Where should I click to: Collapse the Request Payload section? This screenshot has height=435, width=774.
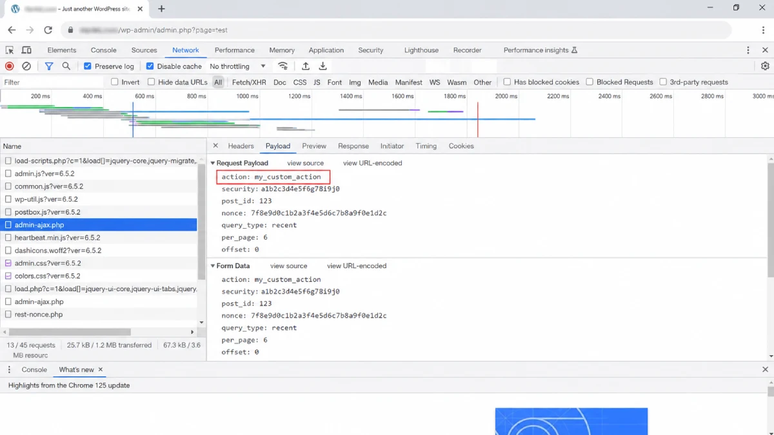[213, 163]
